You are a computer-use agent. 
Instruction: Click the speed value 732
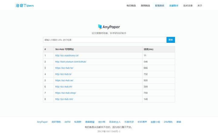point(146,74)
